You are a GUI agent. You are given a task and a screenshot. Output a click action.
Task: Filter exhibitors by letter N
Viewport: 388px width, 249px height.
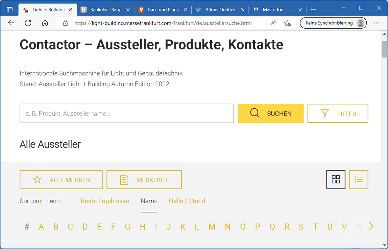click(x=228, y=226)
